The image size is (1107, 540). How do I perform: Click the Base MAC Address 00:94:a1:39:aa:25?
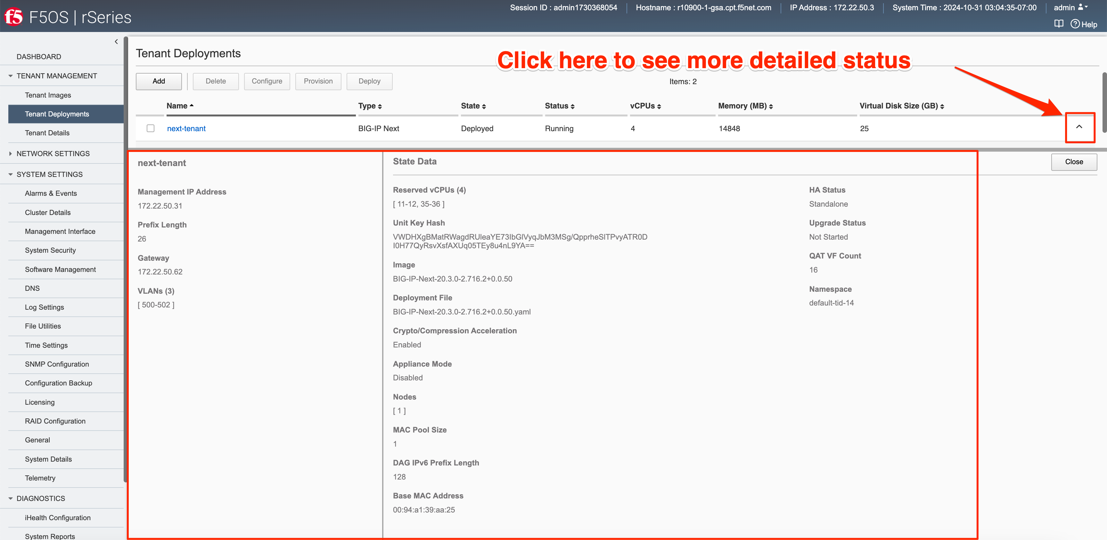click(x=424, y=510)
